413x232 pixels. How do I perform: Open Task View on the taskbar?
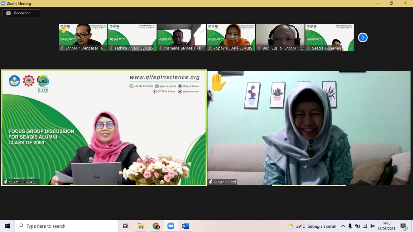point(126,226)
